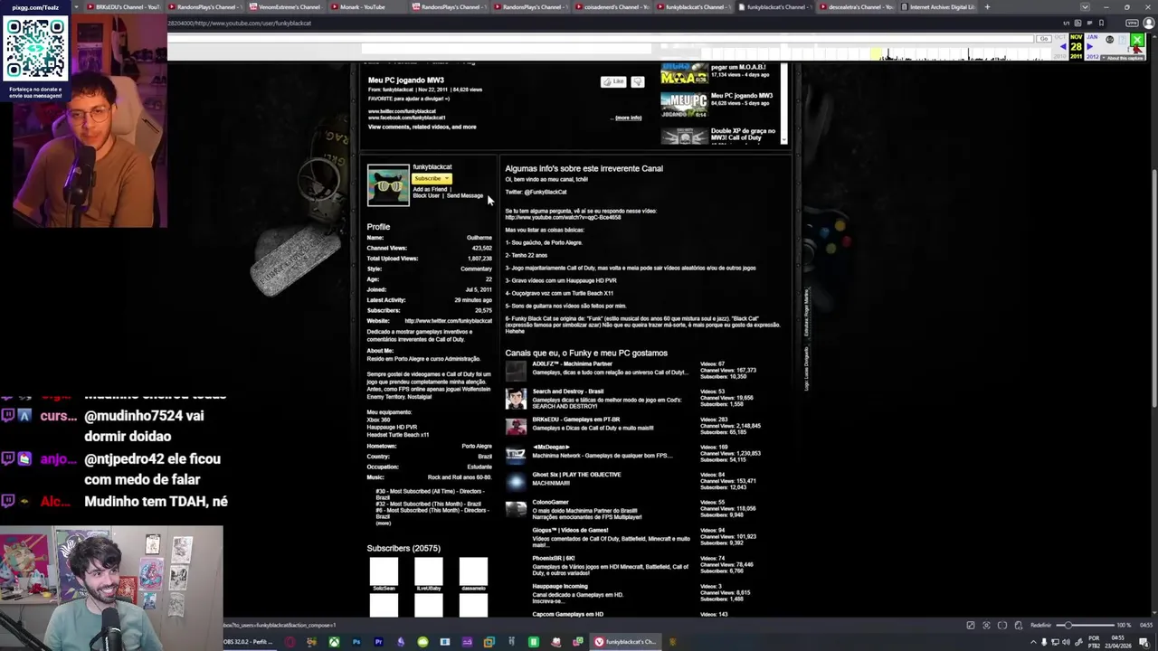The width and height of the screenshot is (1158, 651).
Task: Click subscriber dassamelo's thumbnail
Action: tap(473, 571)
